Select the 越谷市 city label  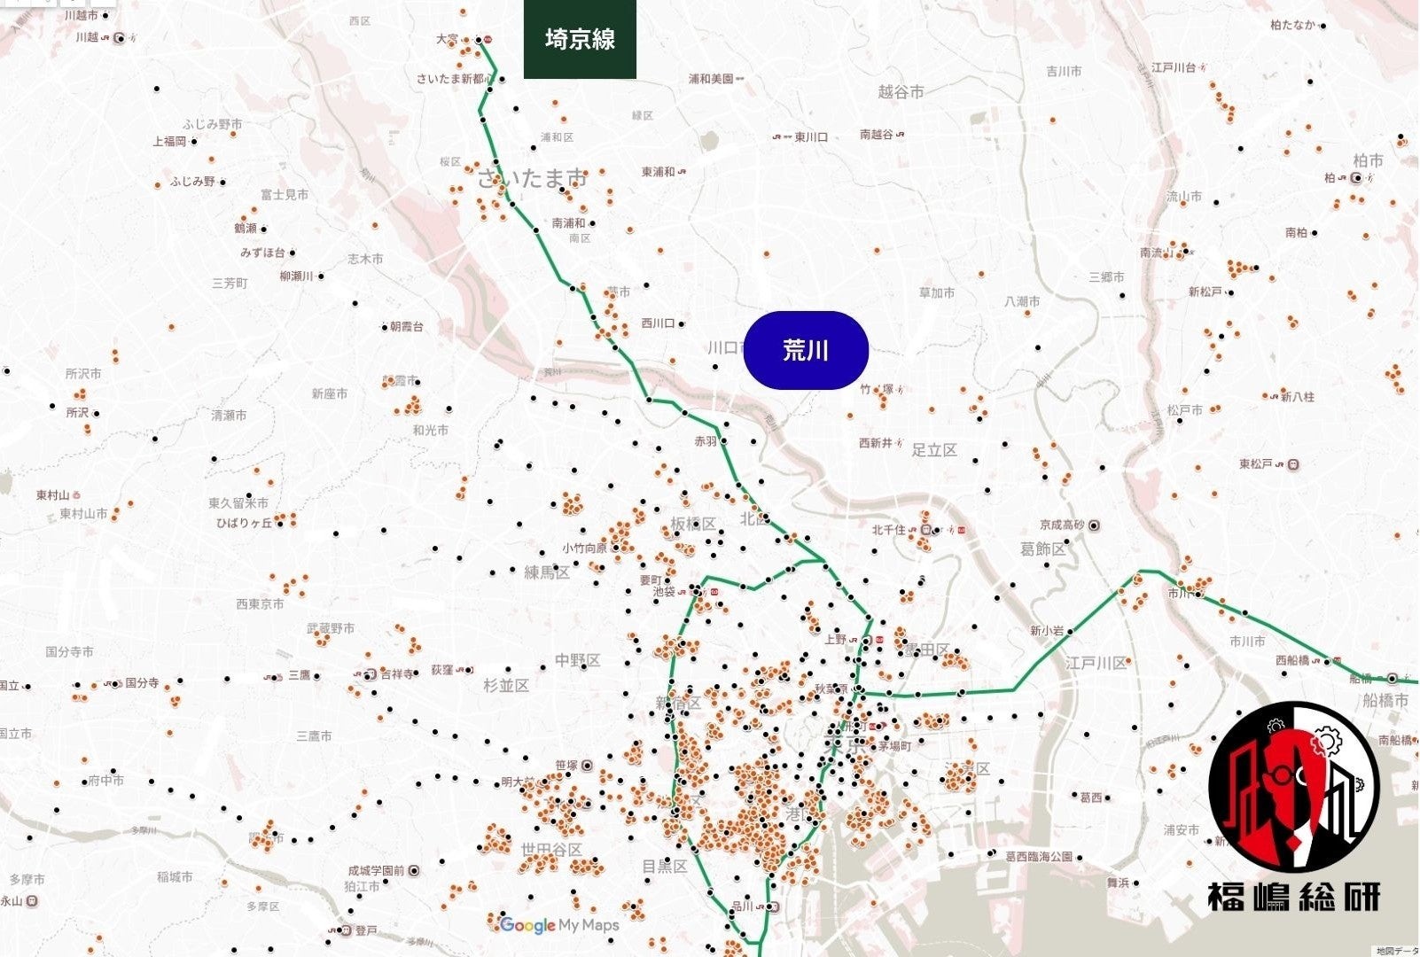coord(901,91)
